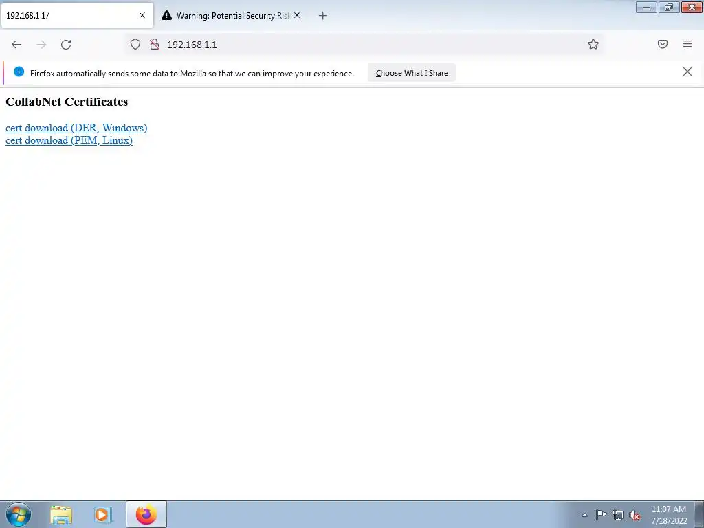
Task: Dismiss the Firefox data notification bar
Action: [687, 71]
